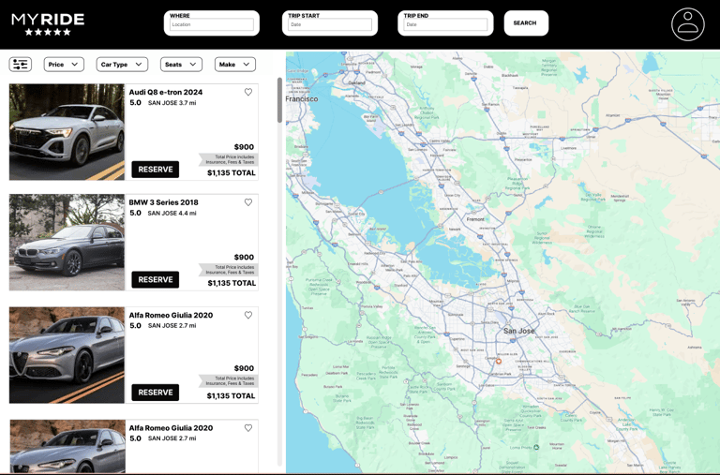Screen dimensions: 720x475
Task: Open the Audi Q8 e-tron car photo
Action: pos(67,132)
